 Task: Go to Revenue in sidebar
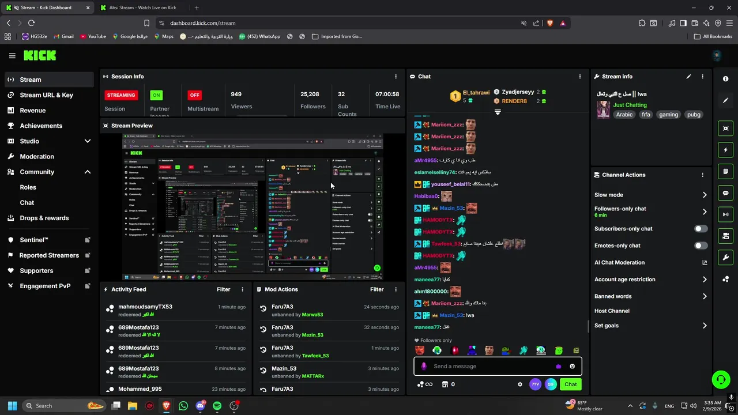pos(49,110)
